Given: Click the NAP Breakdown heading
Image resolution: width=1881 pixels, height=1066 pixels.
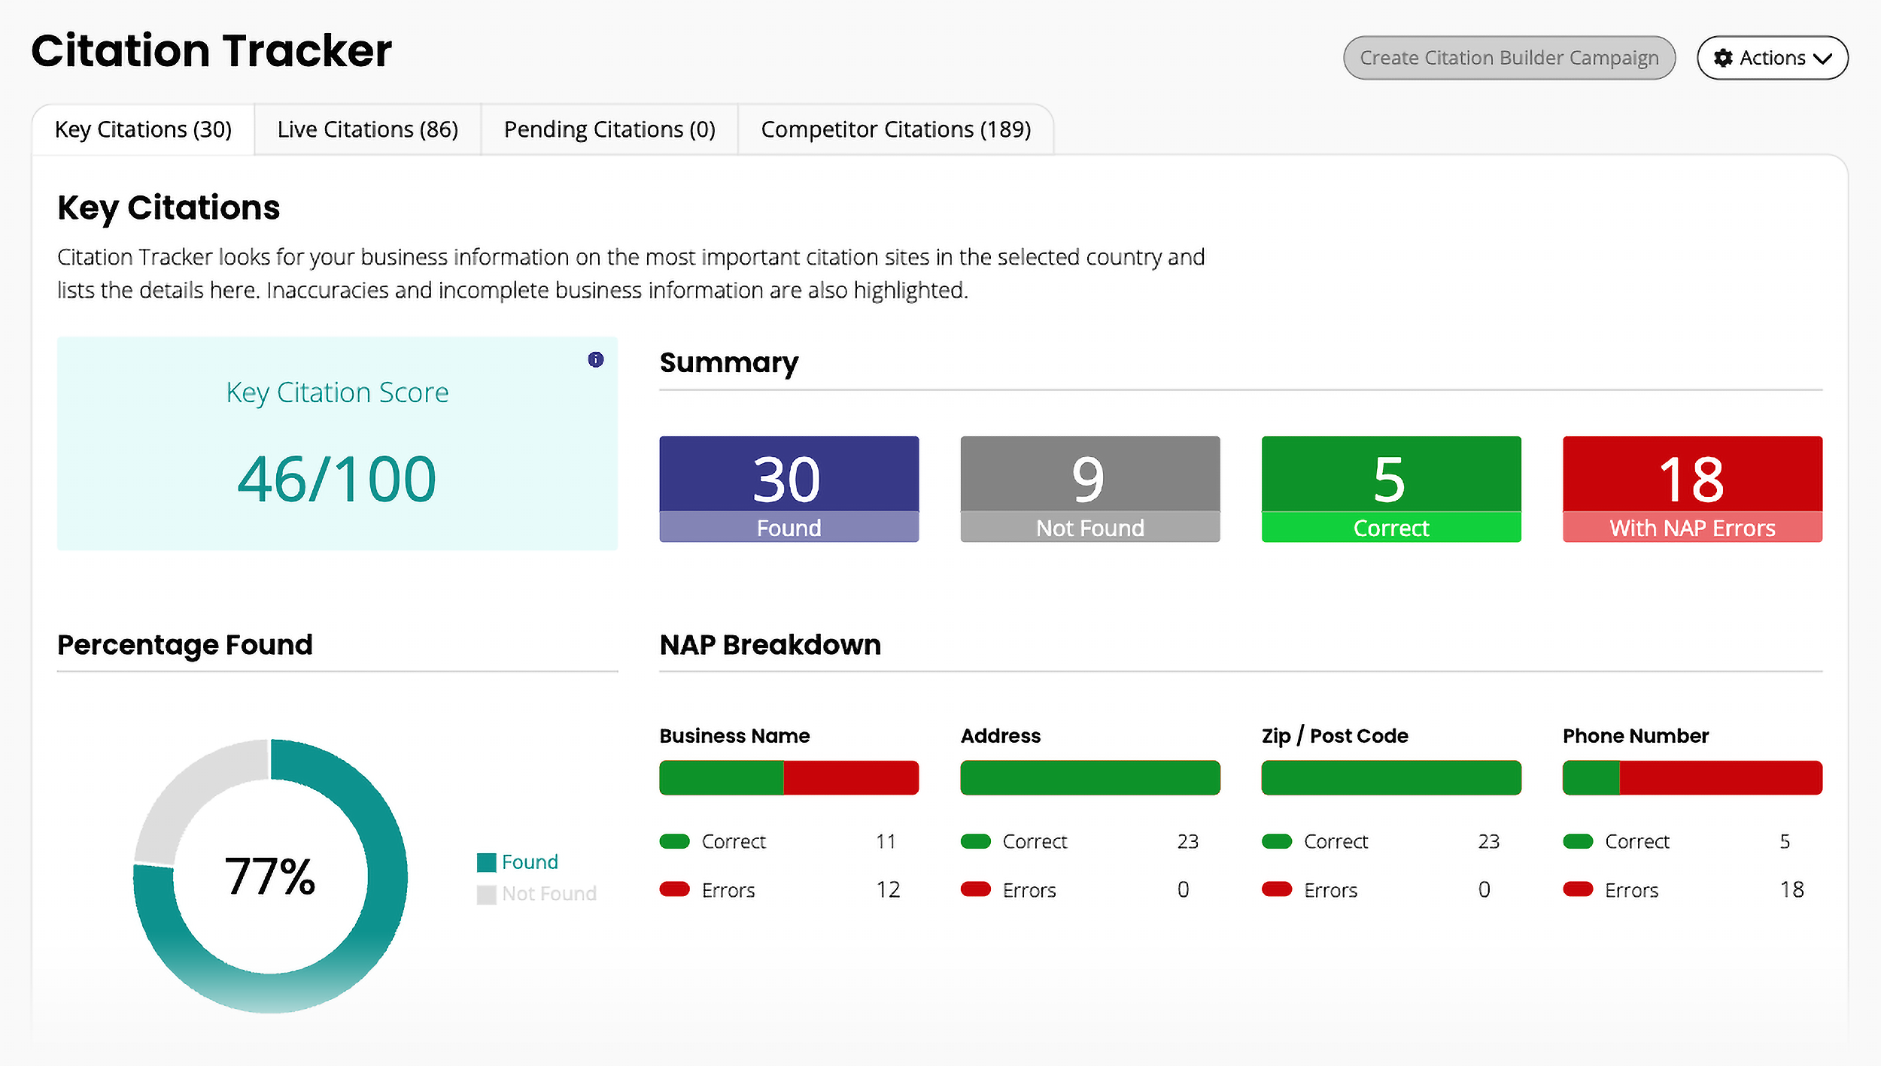Looking at the screenshot, I should (x=770, y=645).
